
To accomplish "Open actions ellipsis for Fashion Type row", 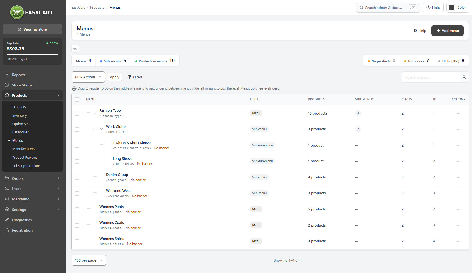I will pyautogui.click(x=458, y=113).
